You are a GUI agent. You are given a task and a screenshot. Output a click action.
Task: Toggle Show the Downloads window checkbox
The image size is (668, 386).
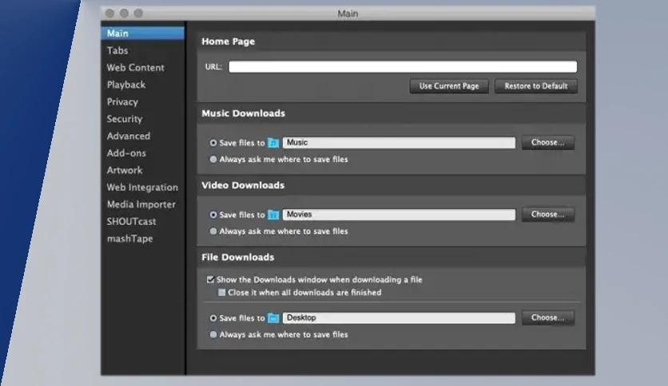(210, 279)
